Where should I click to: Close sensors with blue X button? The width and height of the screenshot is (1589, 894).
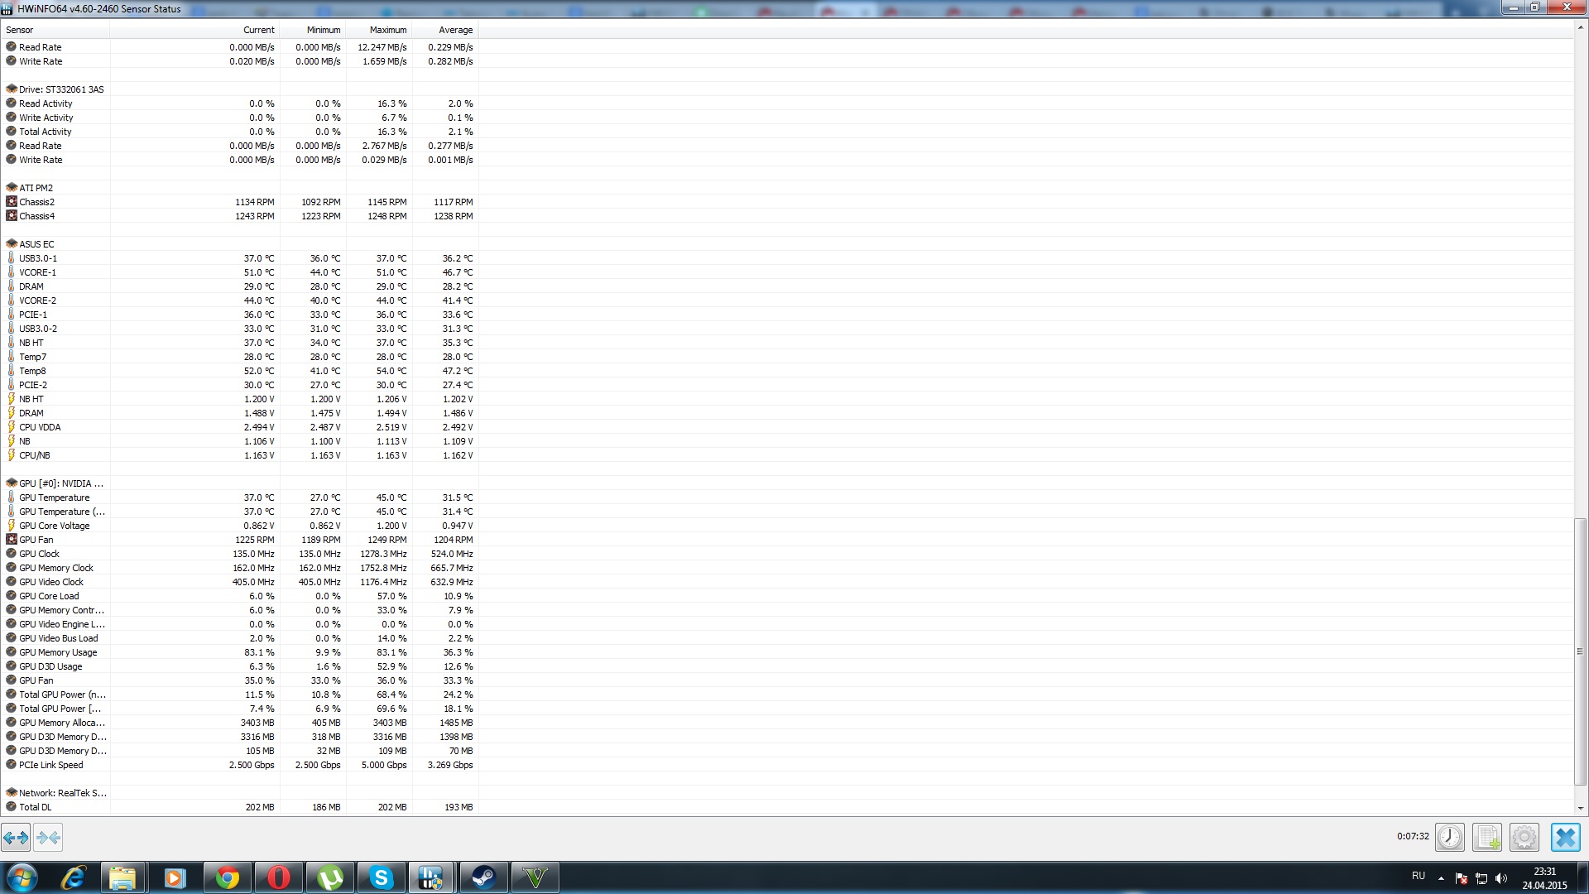(1565, 837)
